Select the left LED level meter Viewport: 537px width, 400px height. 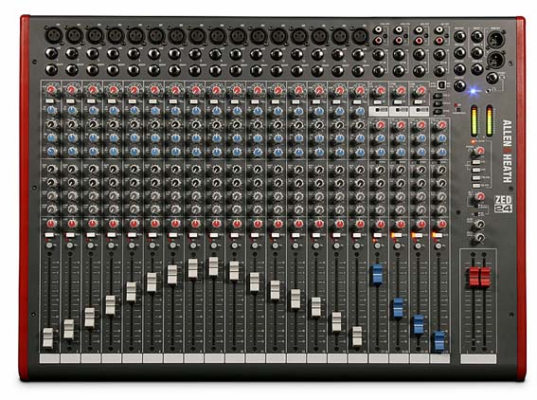click(x=474, y=120)
